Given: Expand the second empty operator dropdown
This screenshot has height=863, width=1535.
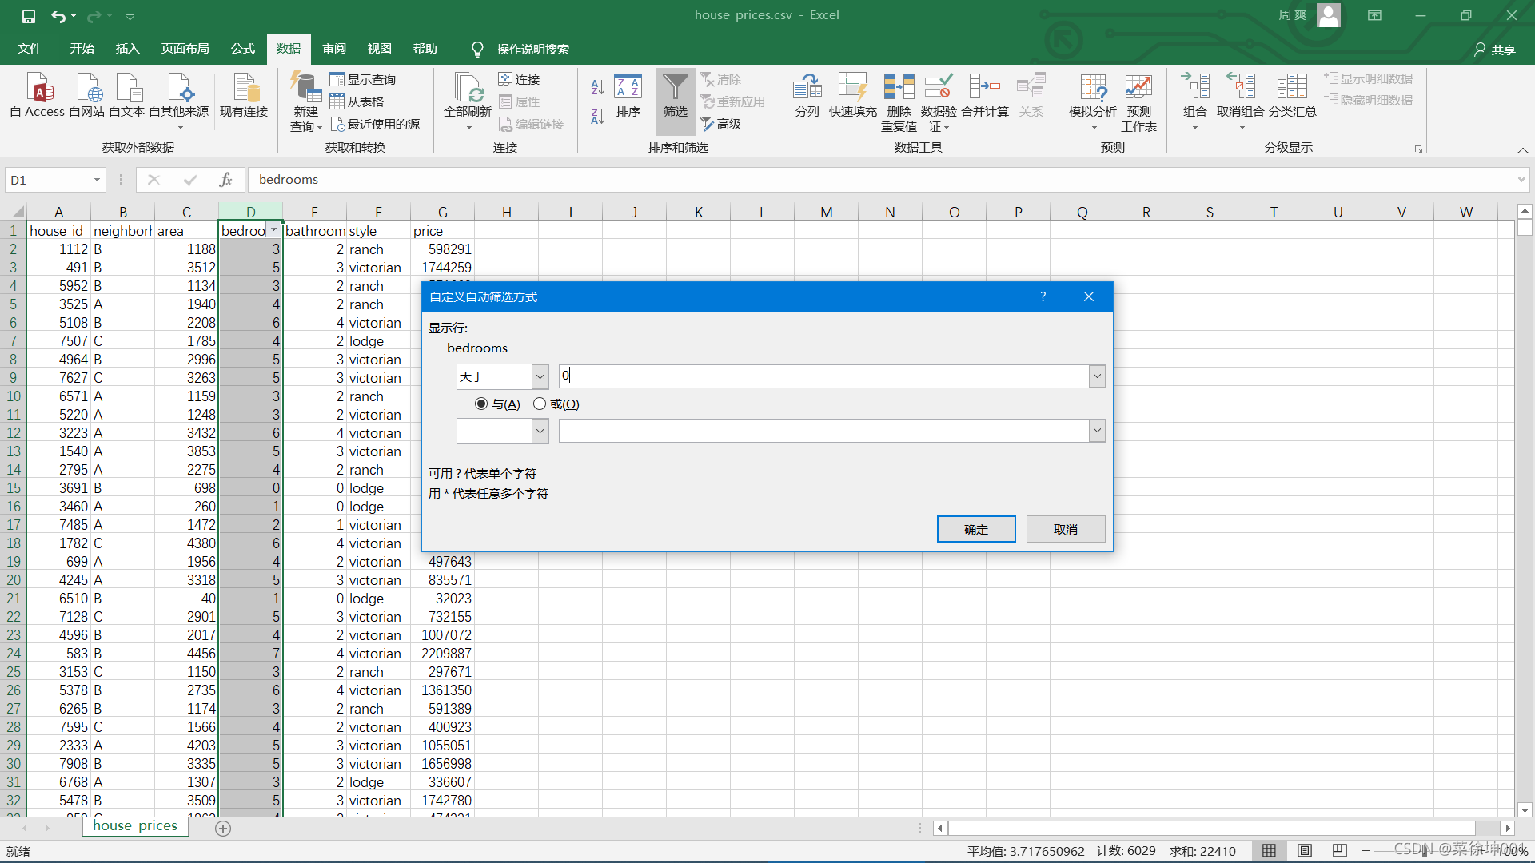Looking at the screenshot, I should pyautogui.click(x=540, y=431).
